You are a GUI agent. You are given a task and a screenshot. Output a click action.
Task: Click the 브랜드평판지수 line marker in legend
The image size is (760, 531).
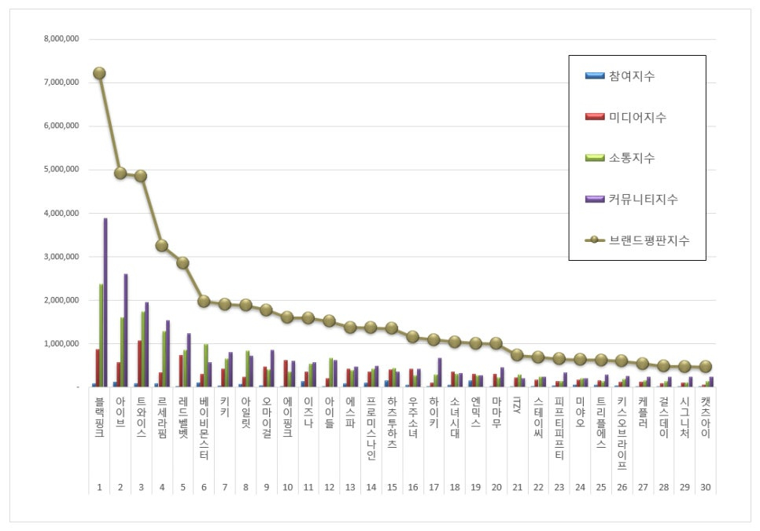point(594,240)
